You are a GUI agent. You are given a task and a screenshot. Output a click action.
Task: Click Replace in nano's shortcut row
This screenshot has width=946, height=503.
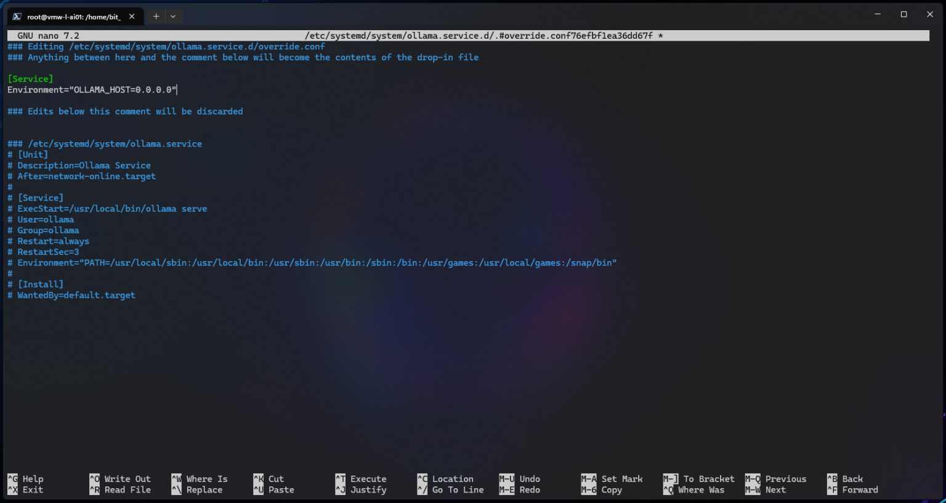[203, 489]
